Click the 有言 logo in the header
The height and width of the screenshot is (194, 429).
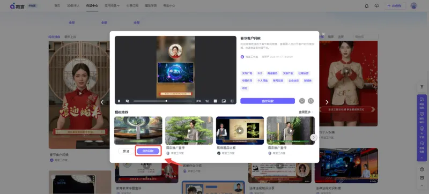(17, 6)
